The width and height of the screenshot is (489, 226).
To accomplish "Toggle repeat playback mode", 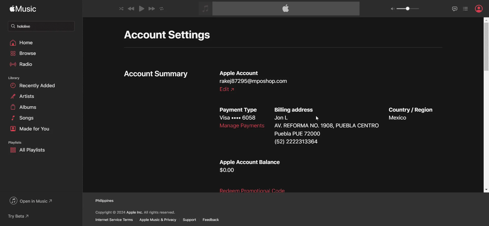I will coord(161,9).
